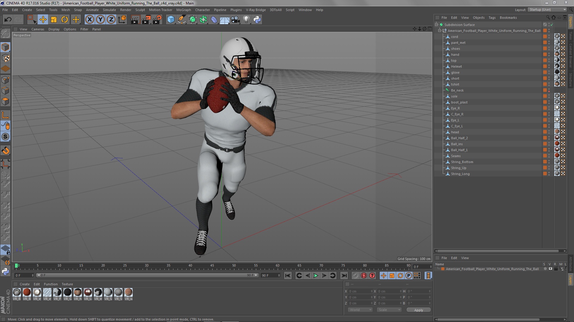Screen dimensions: 574x322
Task: Collapse the Subdivision Surface tree node
Action: coord(436,25)
